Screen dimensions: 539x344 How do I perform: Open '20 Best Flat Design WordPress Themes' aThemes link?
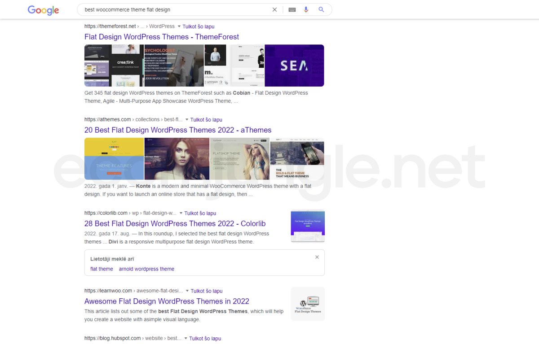178,130
